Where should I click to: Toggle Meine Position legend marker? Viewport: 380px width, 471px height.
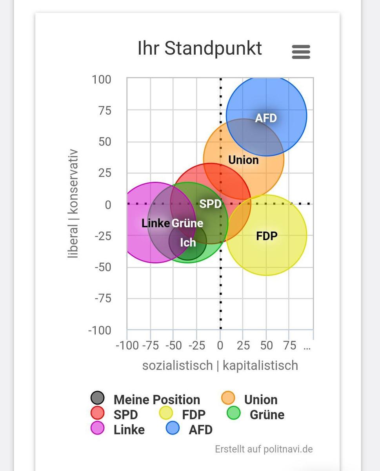(x=97, y=398)
